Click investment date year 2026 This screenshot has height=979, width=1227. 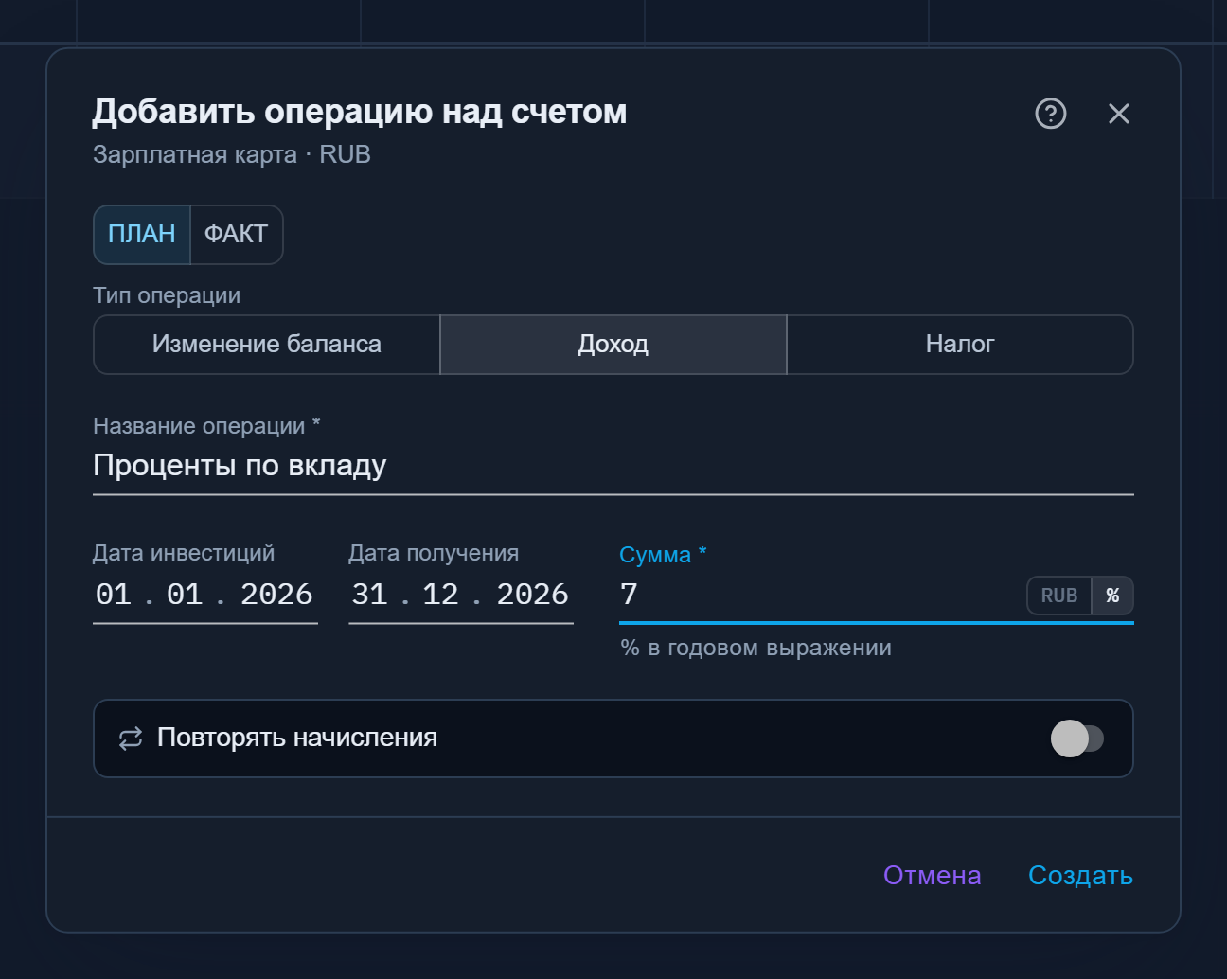(276, 595)
